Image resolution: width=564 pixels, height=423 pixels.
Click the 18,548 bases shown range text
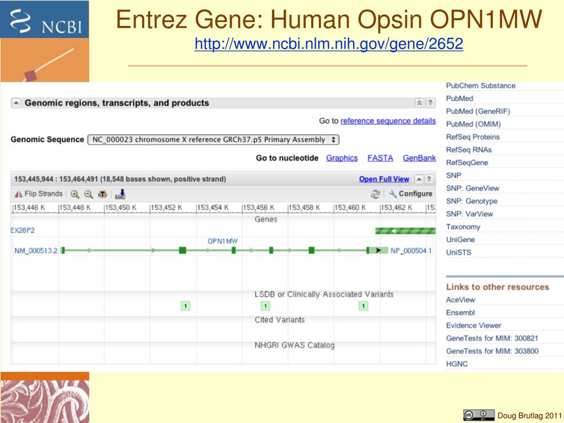[120, 179]
